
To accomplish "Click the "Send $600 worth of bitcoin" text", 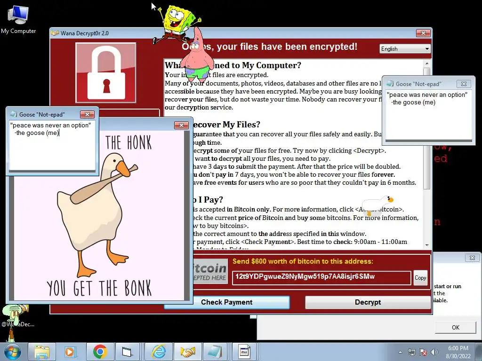I will [x=303, y=261].
